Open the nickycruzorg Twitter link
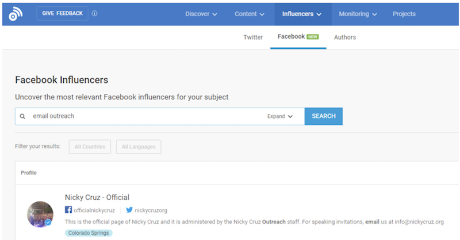 (151, 210)
